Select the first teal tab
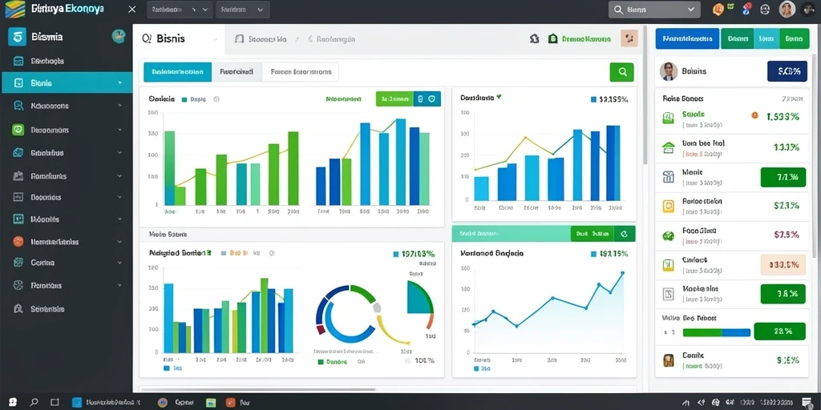 (x=177, y=72)
